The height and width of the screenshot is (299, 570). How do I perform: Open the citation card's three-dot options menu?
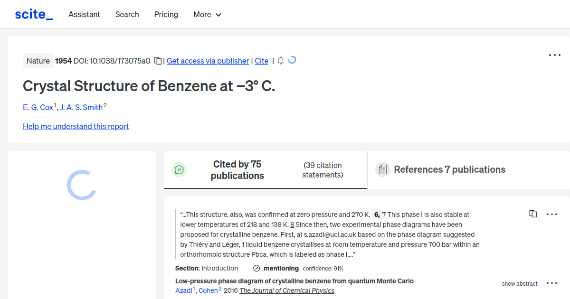[x=552, y=214]
